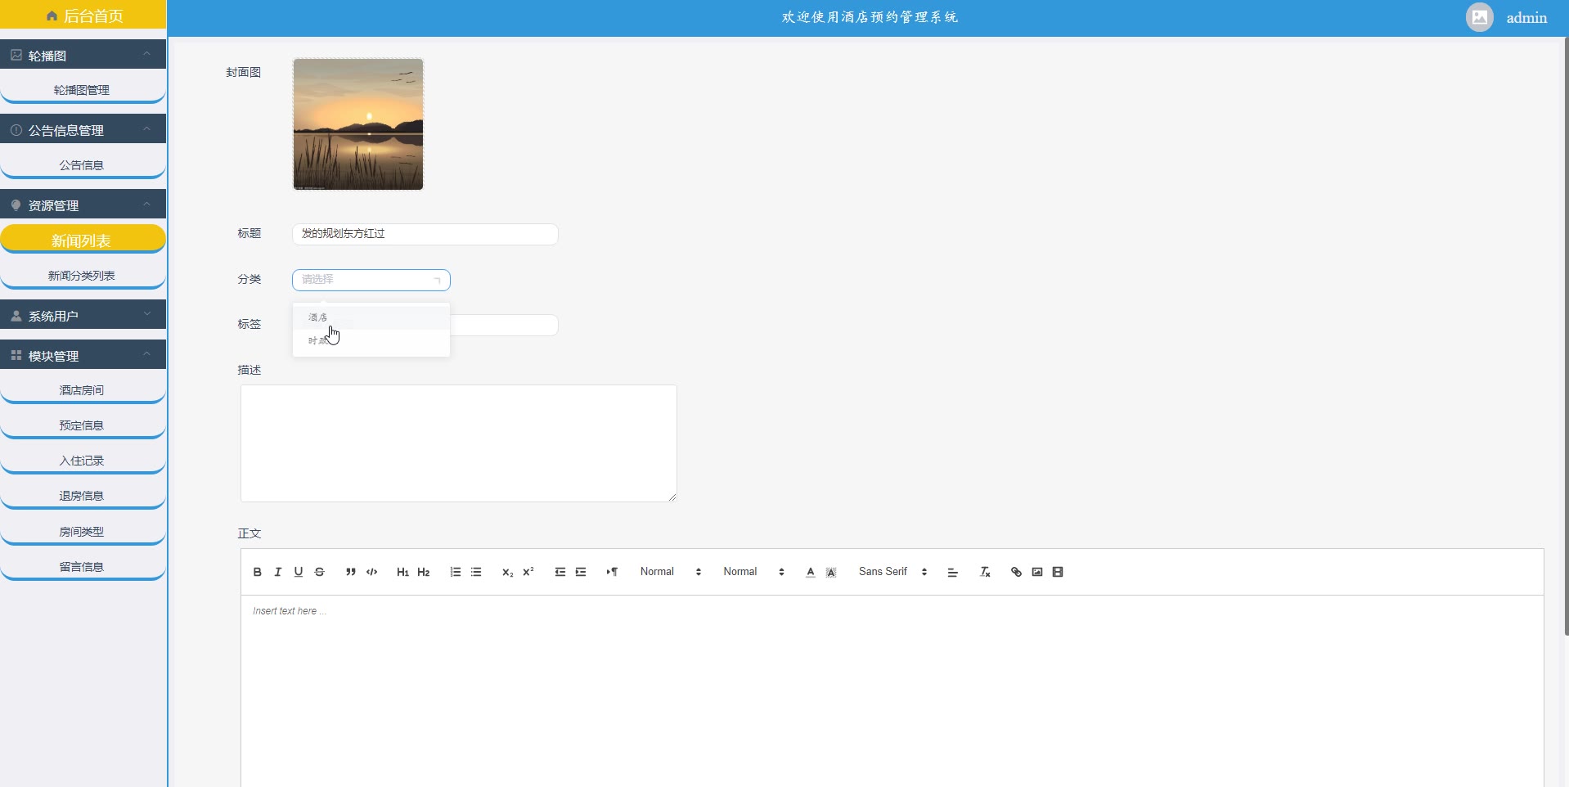Expand the 系统用户 sidebar section
The height and width of the screenshot is (787, 1569).
point(83,315)
